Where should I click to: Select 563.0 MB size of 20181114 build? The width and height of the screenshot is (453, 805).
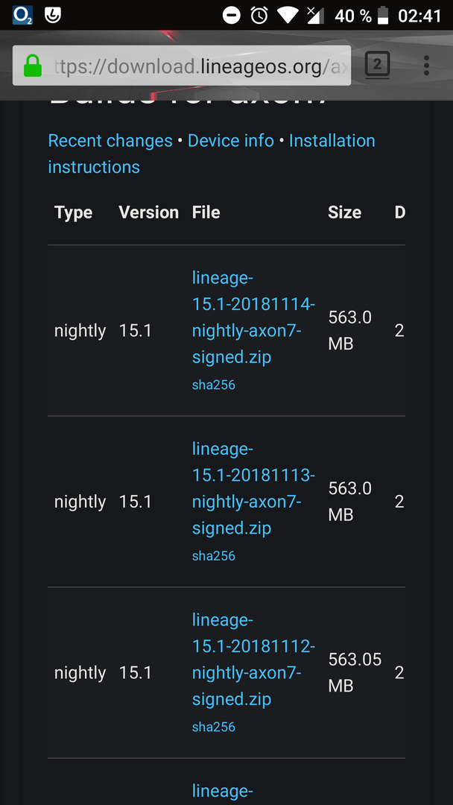point(350,331)
